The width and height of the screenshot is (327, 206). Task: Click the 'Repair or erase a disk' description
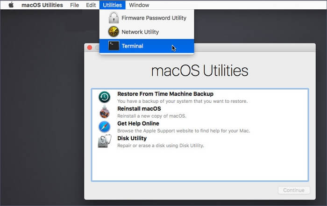tap(160, 146)
